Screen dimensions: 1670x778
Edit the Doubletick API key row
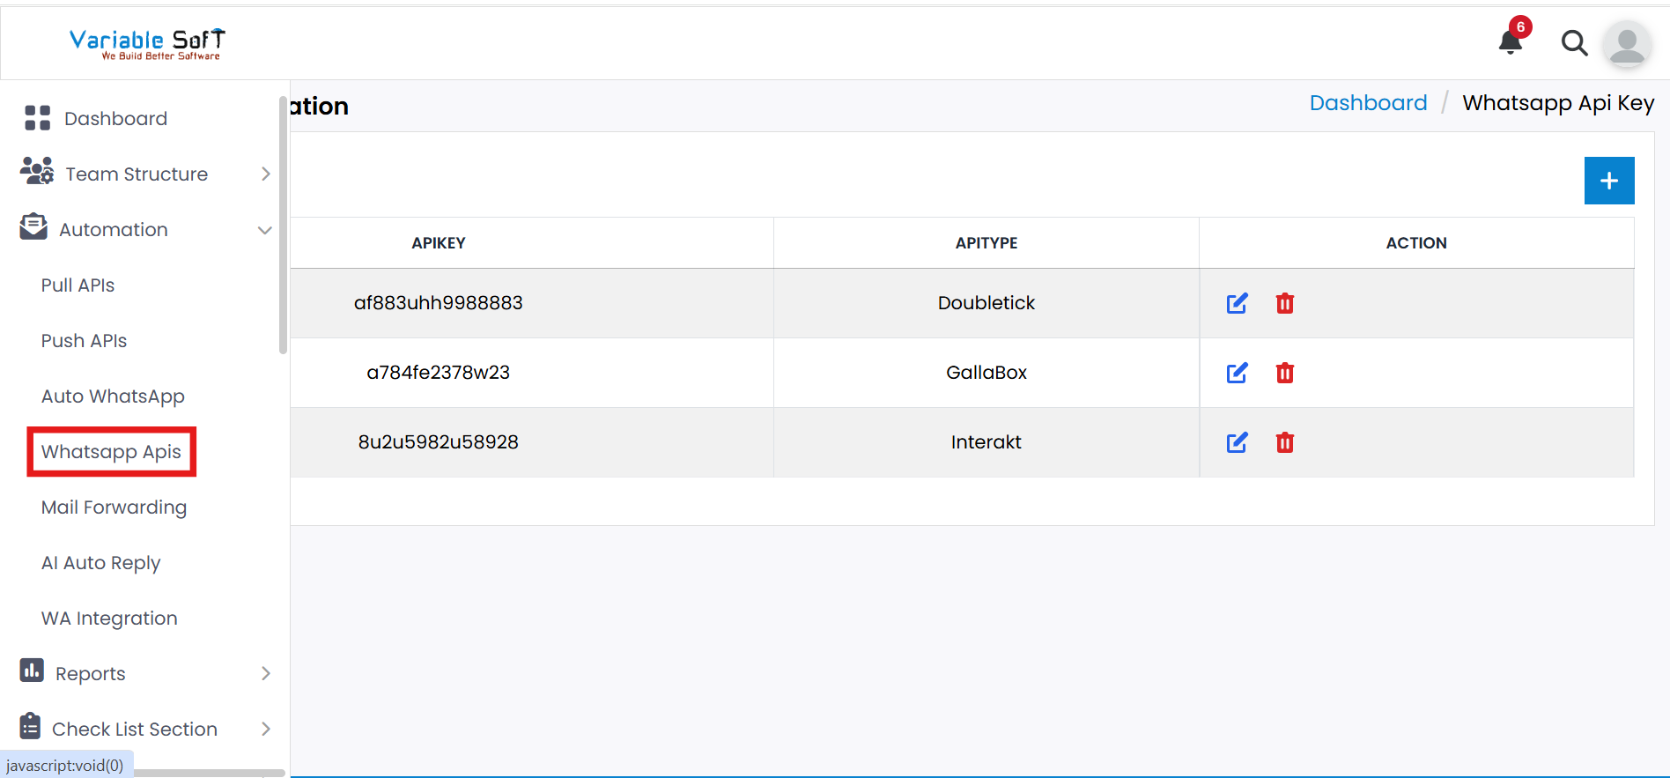pyautogui.click(x=1237, y=303)
